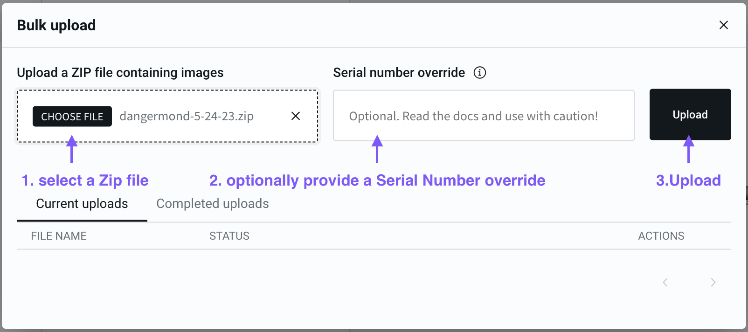Go to the next page of uploads
The image size is (748, 332).
(x=713, y=282)
